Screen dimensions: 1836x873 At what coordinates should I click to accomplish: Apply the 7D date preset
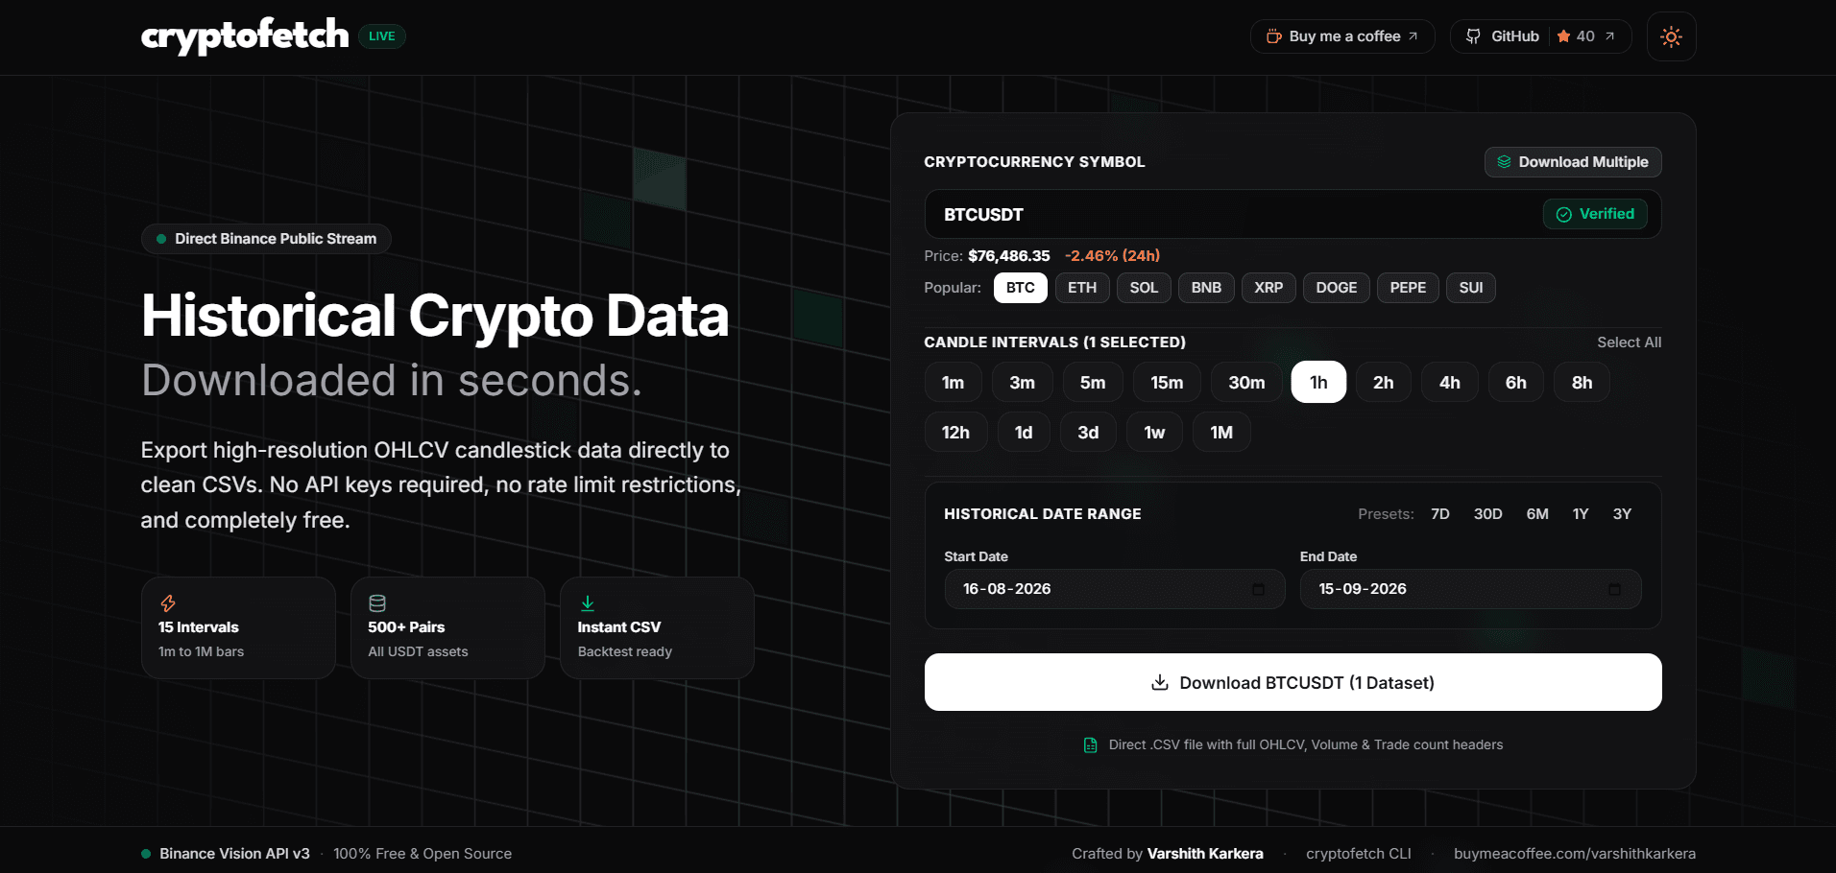[1440, 514]
